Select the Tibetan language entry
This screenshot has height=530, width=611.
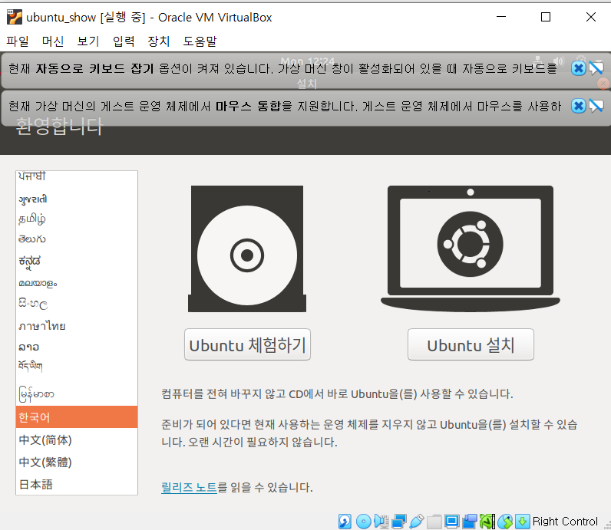click(x=77, y=366)
